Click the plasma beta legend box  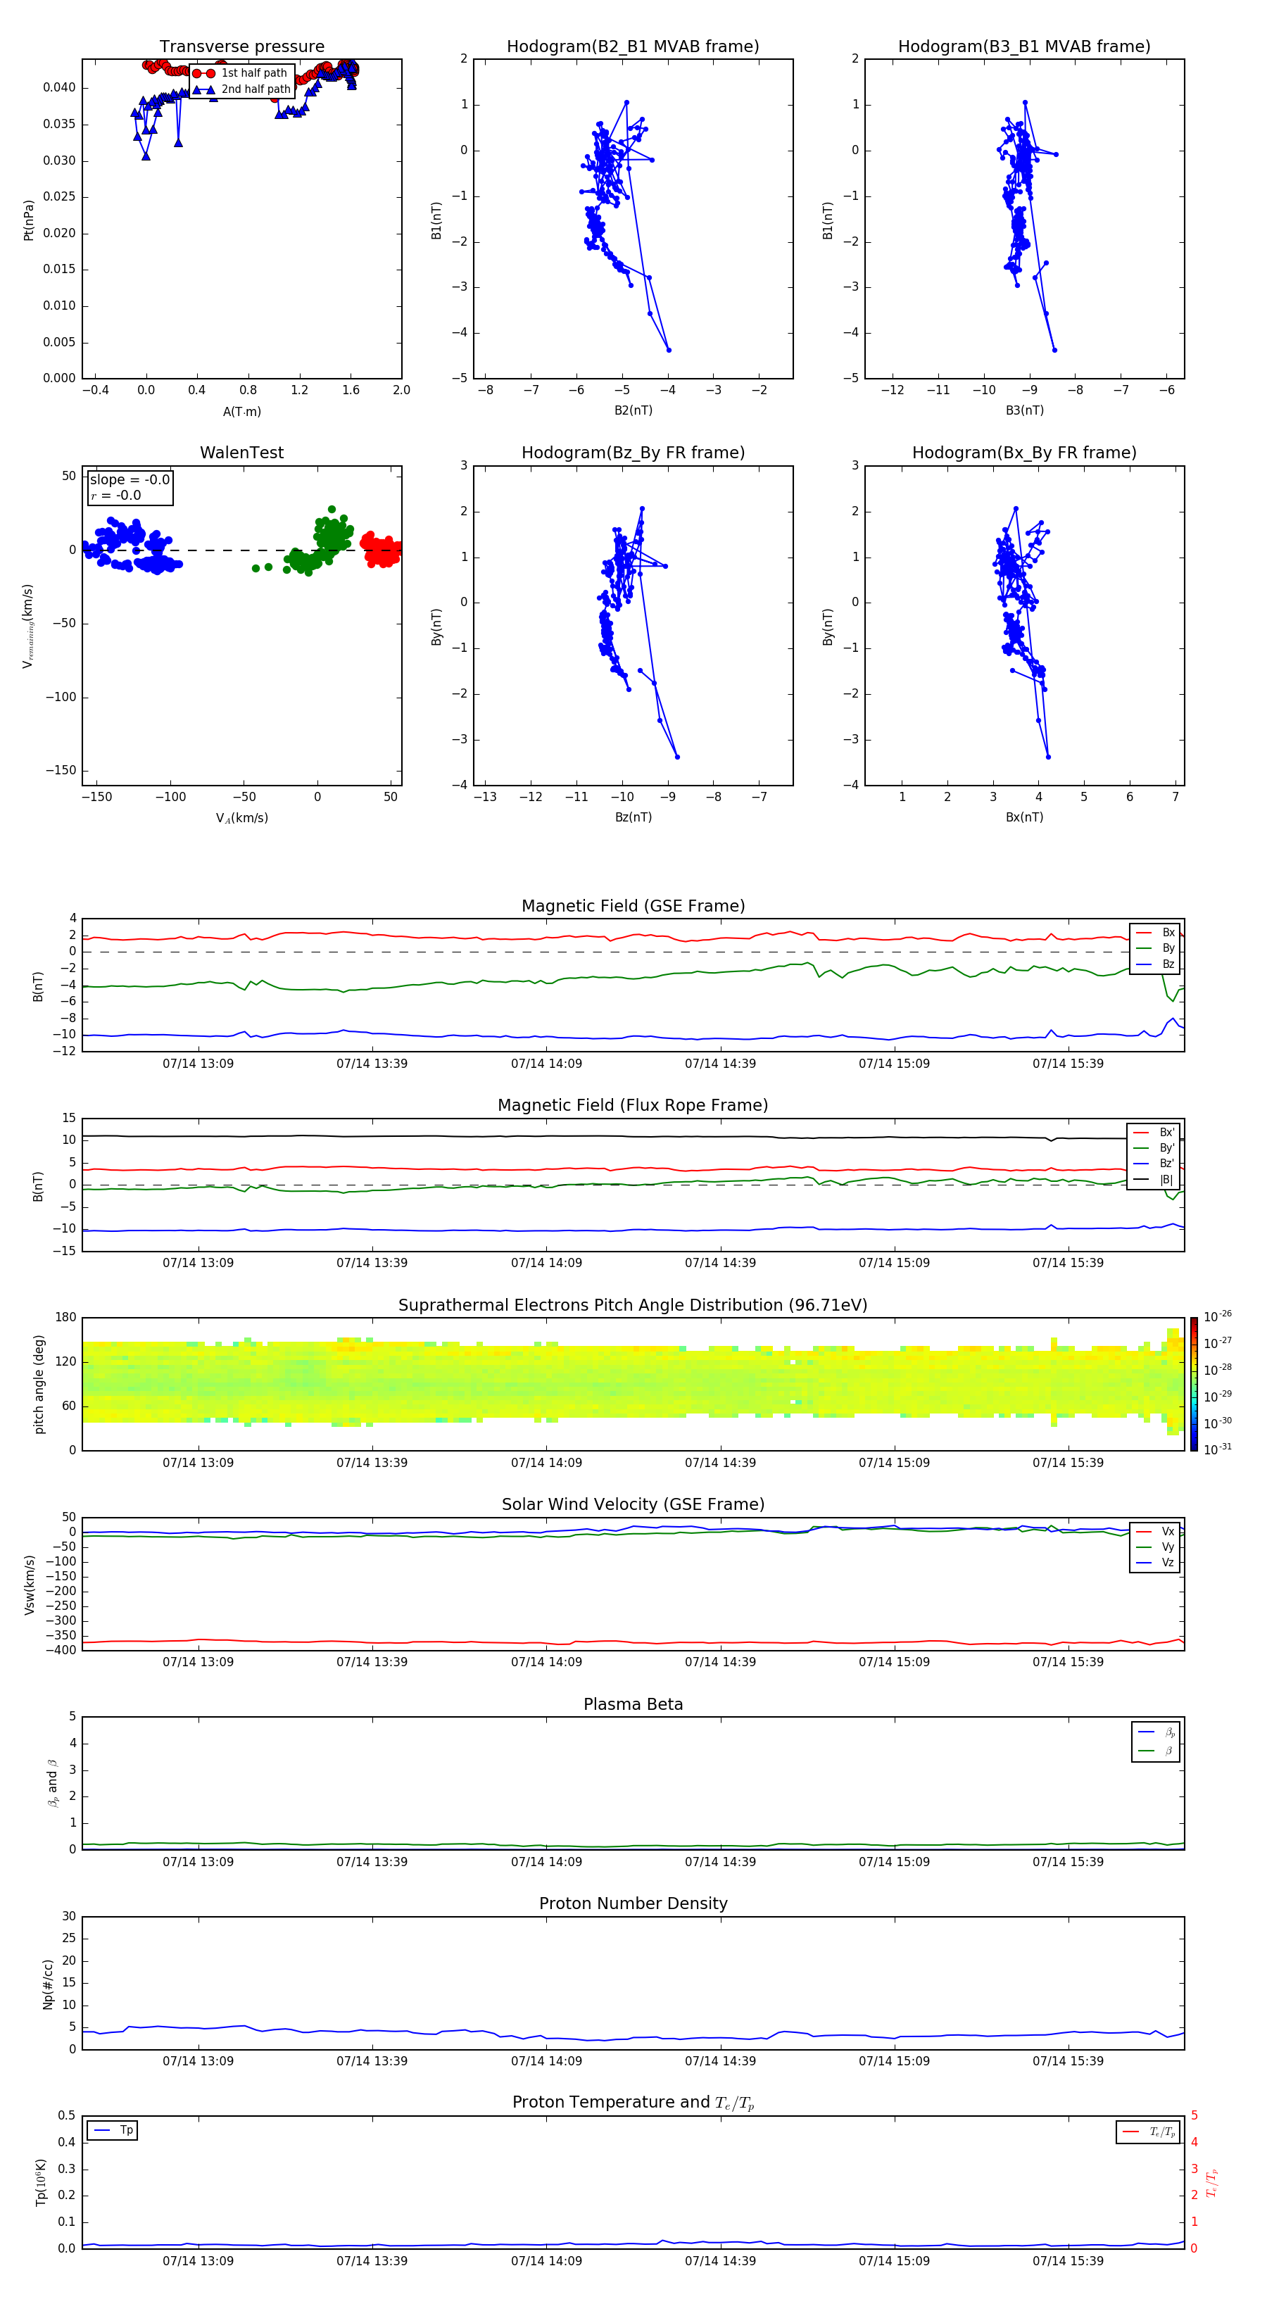point(1155,1742)
